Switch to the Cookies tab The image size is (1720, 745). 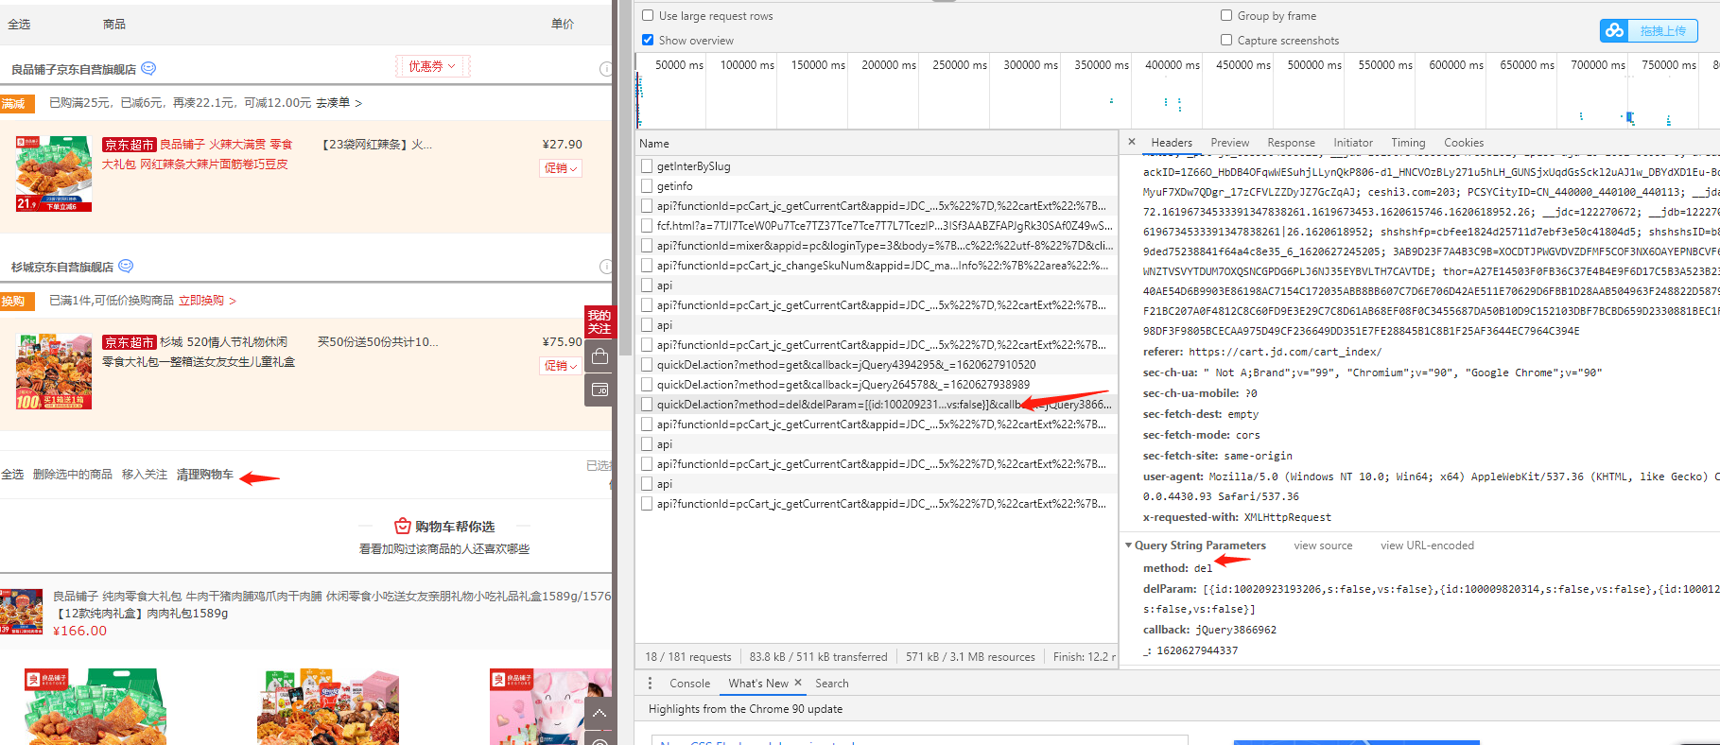(x=1464, y=143)
